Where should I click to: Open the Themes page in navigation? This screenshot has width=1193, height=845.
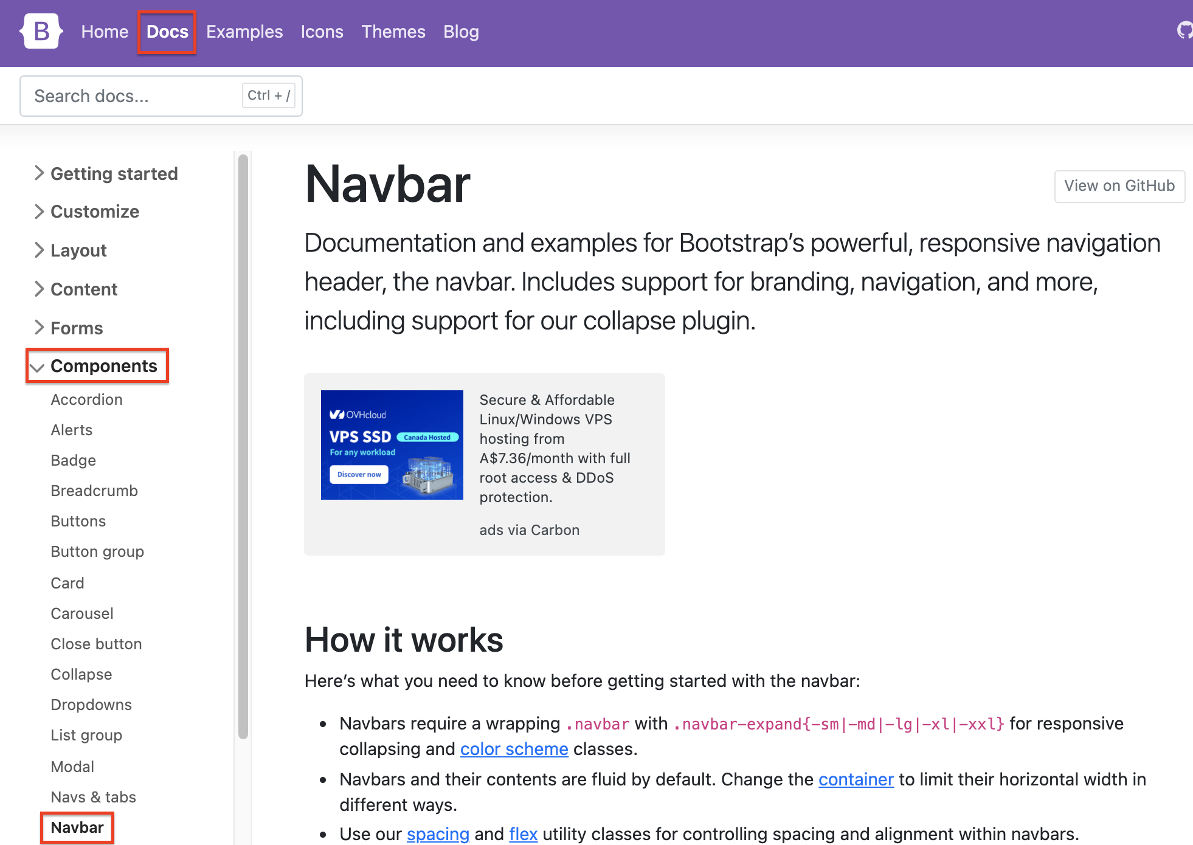pyautogui.click(x=393, y=32)
